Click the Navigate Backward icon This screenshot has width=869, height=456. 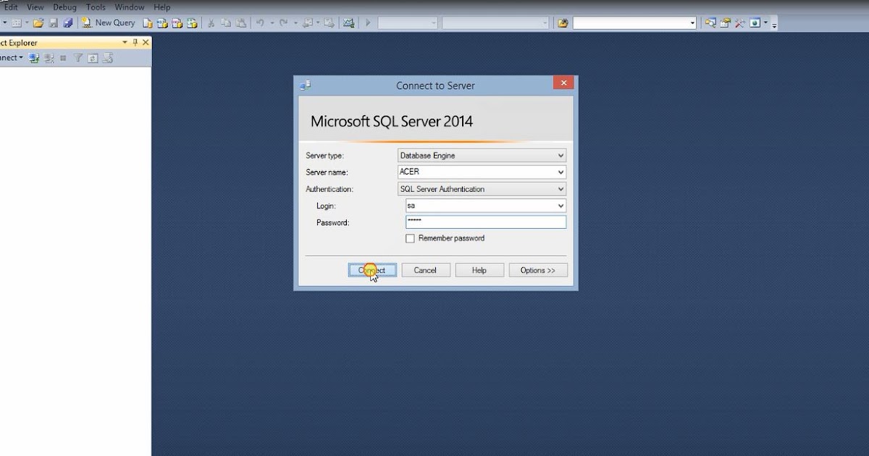pos(308,23)
